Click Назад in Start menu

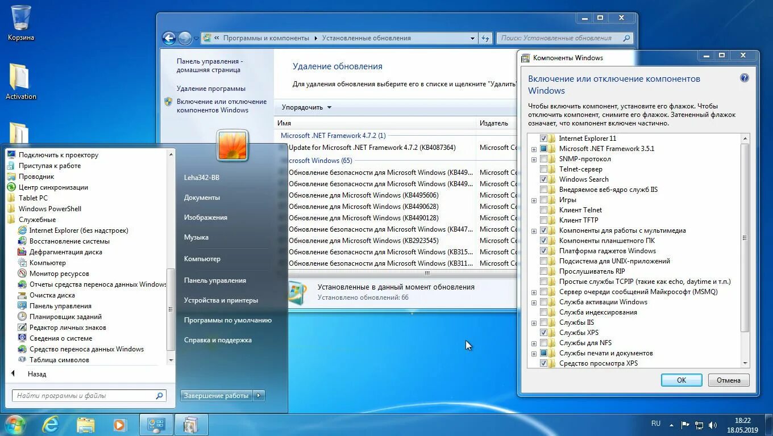(x=37, y=374)
